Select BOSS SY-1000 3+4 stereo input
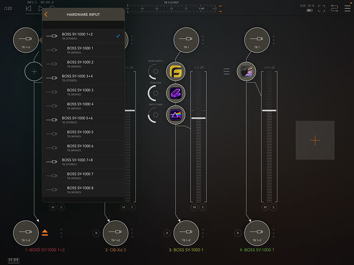354x265 pixels. click(83, 78)
